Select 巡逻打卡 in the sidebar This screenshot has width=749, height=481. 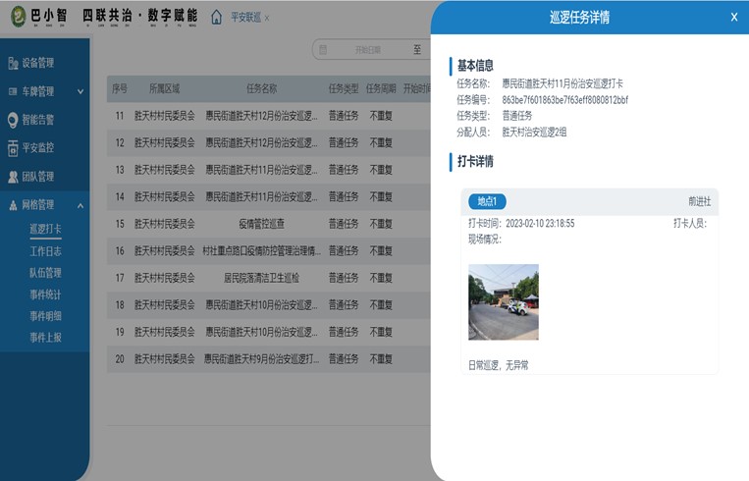45,231
